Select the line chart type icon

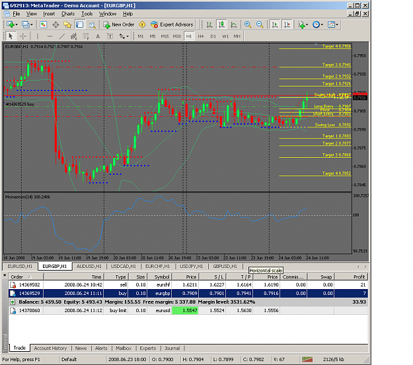(234, 24)
